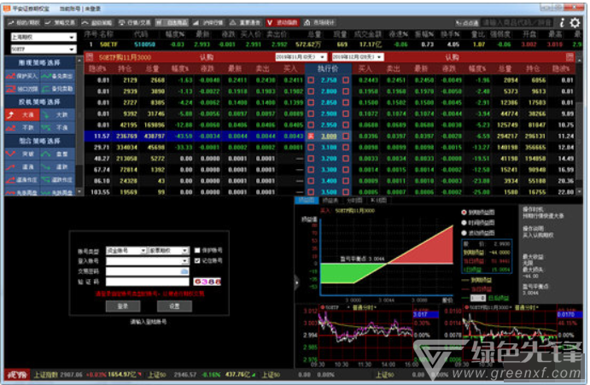The height and width of the screenshot is (385, 590).
Task: Open the 50ETF underlying dropdown
Action: 44,49
